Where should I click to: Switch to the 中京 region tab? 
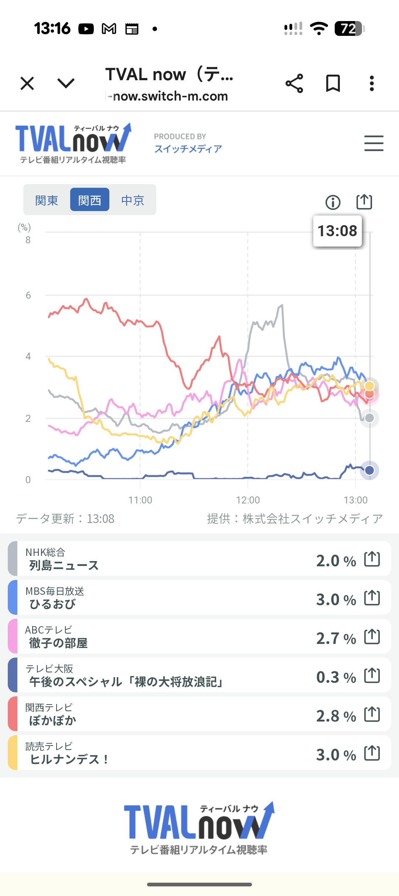tap(133, 200)
